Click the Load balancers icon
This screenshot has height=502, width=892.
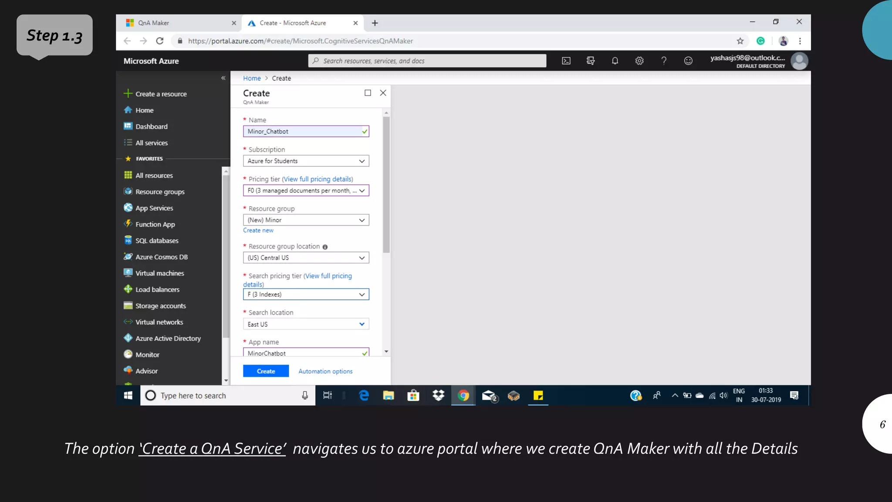click(x=128, y=289)
